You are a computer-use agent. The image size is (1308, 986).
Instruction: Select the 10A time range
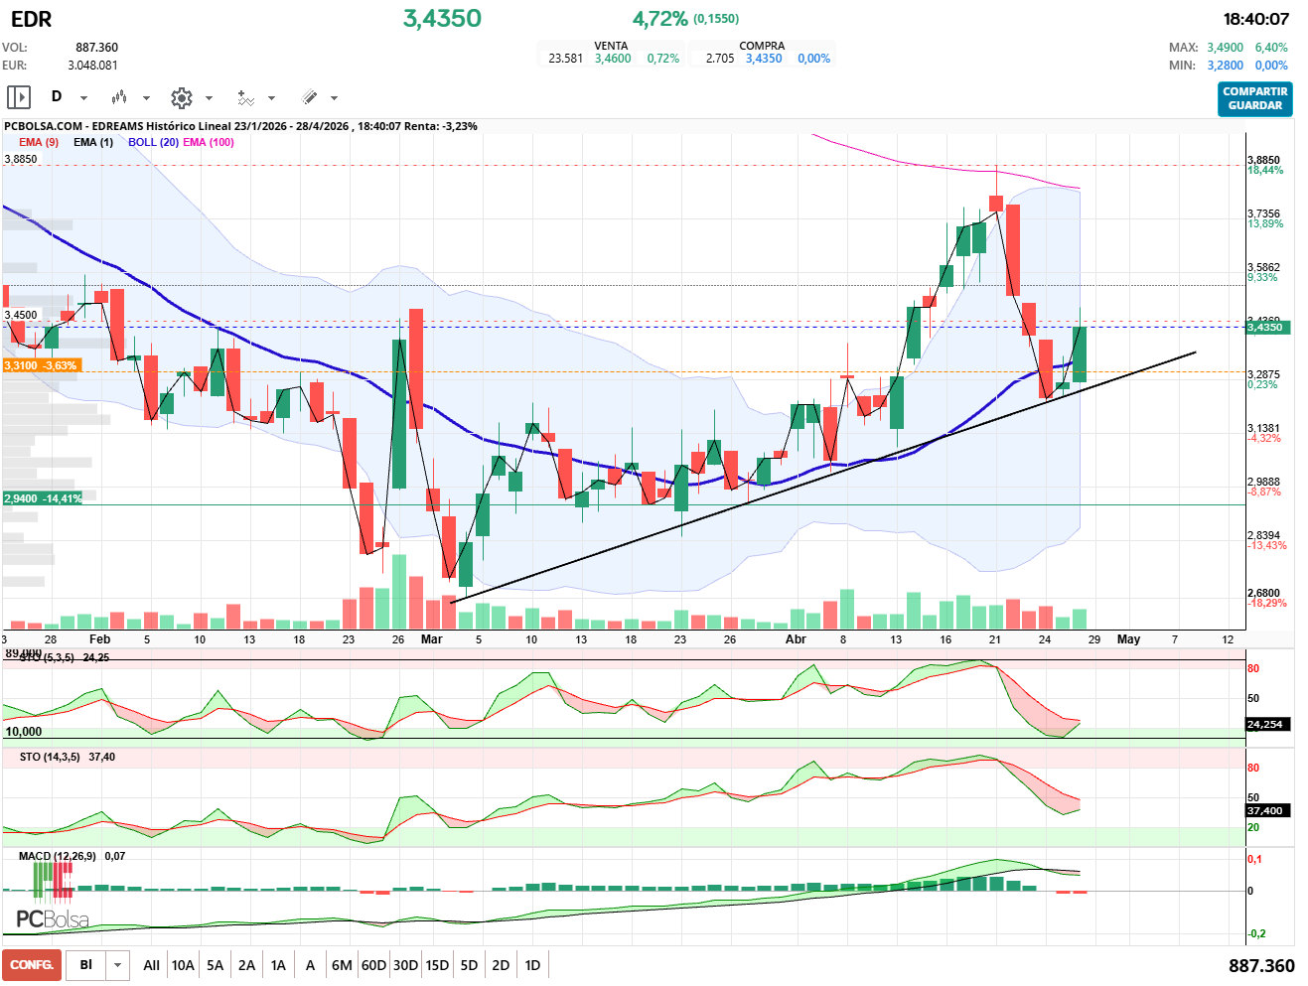[183, 965]
